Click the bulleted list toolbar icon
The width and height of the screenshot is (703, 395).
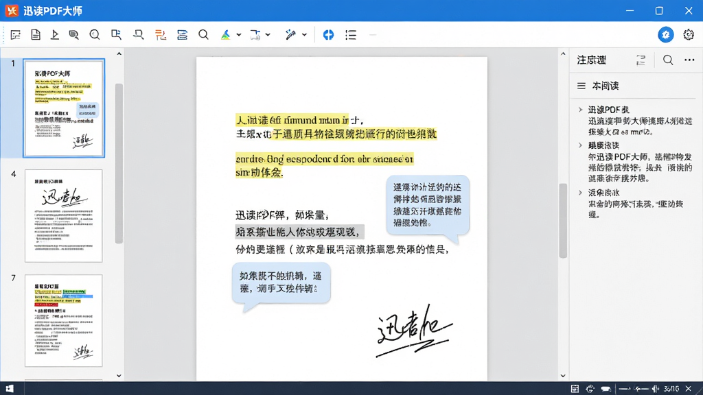(351, 34)
